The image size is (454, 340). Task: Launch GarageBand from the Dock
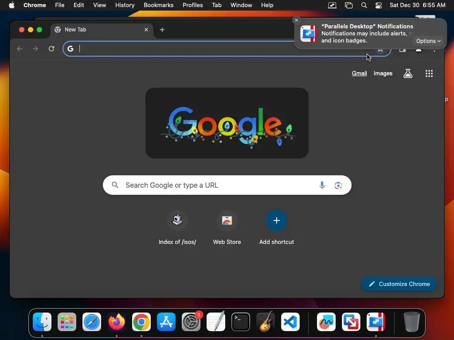266,322
